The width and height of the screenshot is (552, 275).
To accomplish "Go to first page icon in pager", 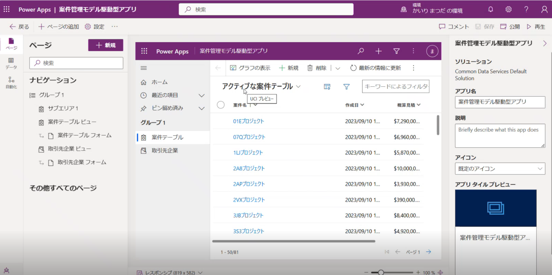I will (x=387, y=252).
